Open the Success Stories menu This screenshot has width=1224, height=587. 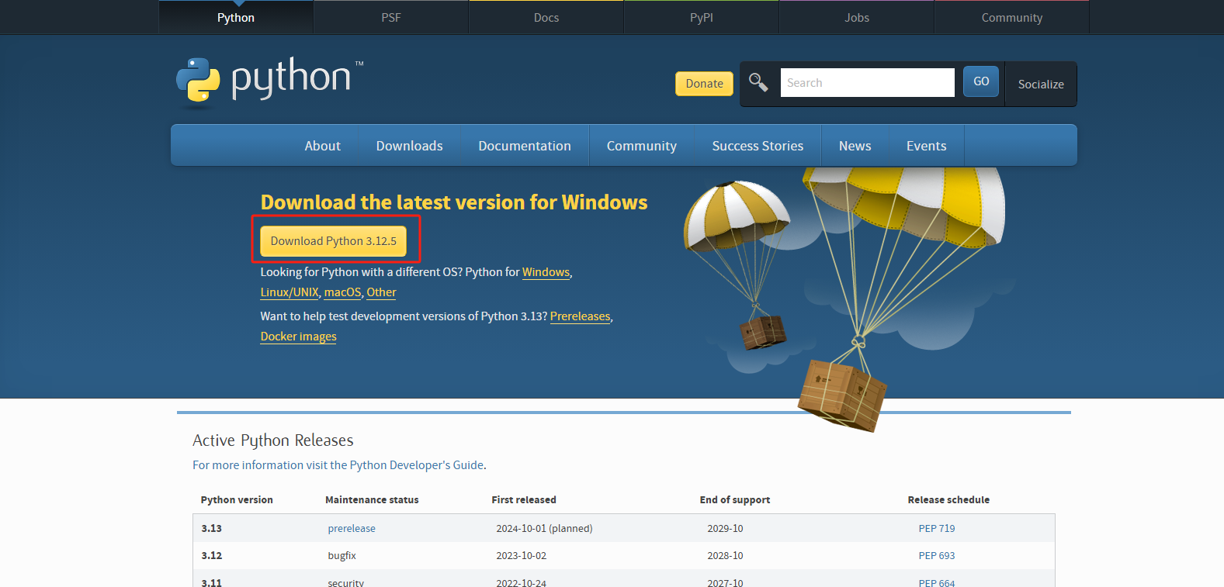coord(758,146)
